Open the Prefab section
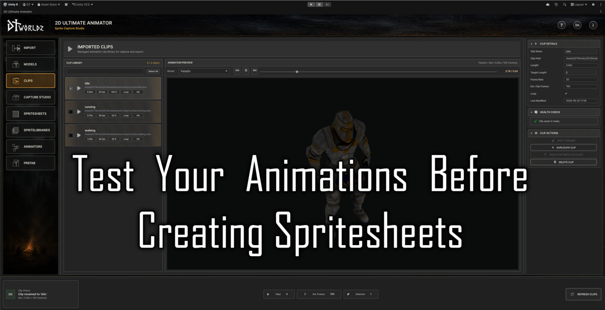605x310 pixels. [x=31, y=163]
